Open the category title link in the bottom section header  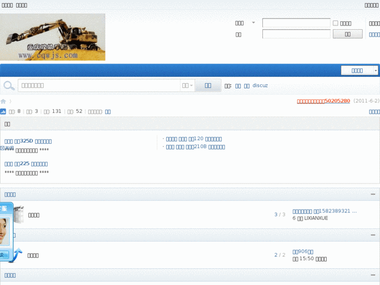[10, 275]
